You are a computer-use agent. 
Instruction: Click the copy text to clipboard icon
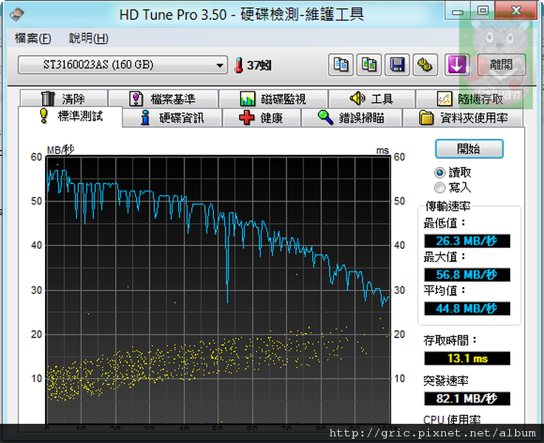coord(341,65)
